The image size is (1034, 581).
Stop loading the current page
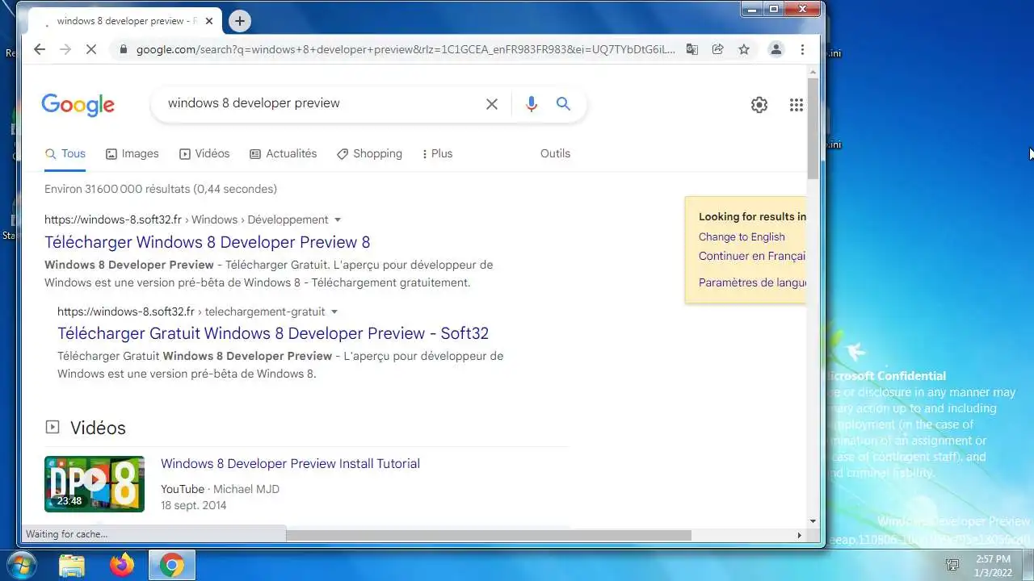pos(91,49)
